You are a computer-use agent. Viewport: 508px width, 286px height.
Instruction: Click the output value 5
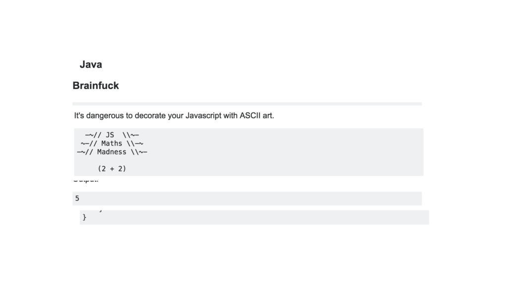[x=77, y=198]
